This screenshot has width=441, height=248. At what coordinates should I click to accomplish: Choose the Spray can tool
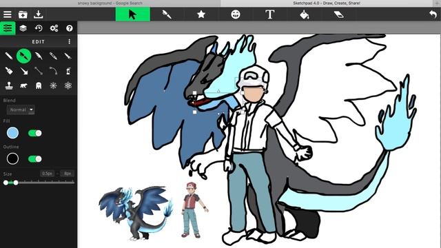[x=68, y=71]
